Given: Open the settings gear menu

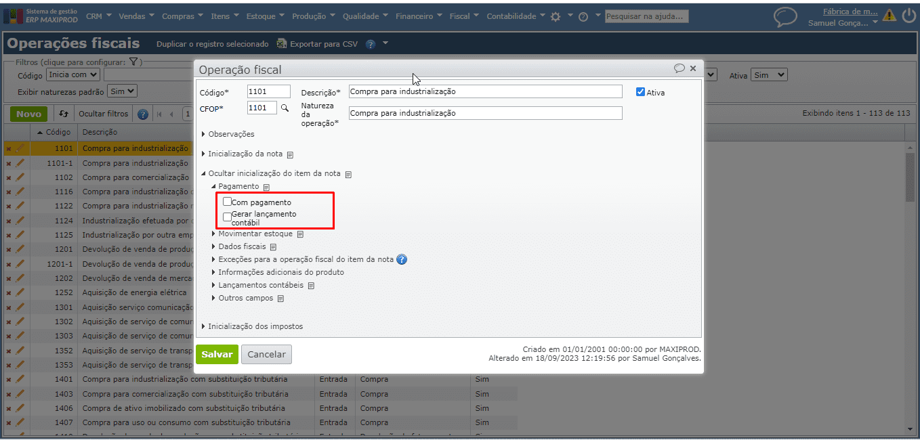Looking at the screenshot, I should (556, 16).
